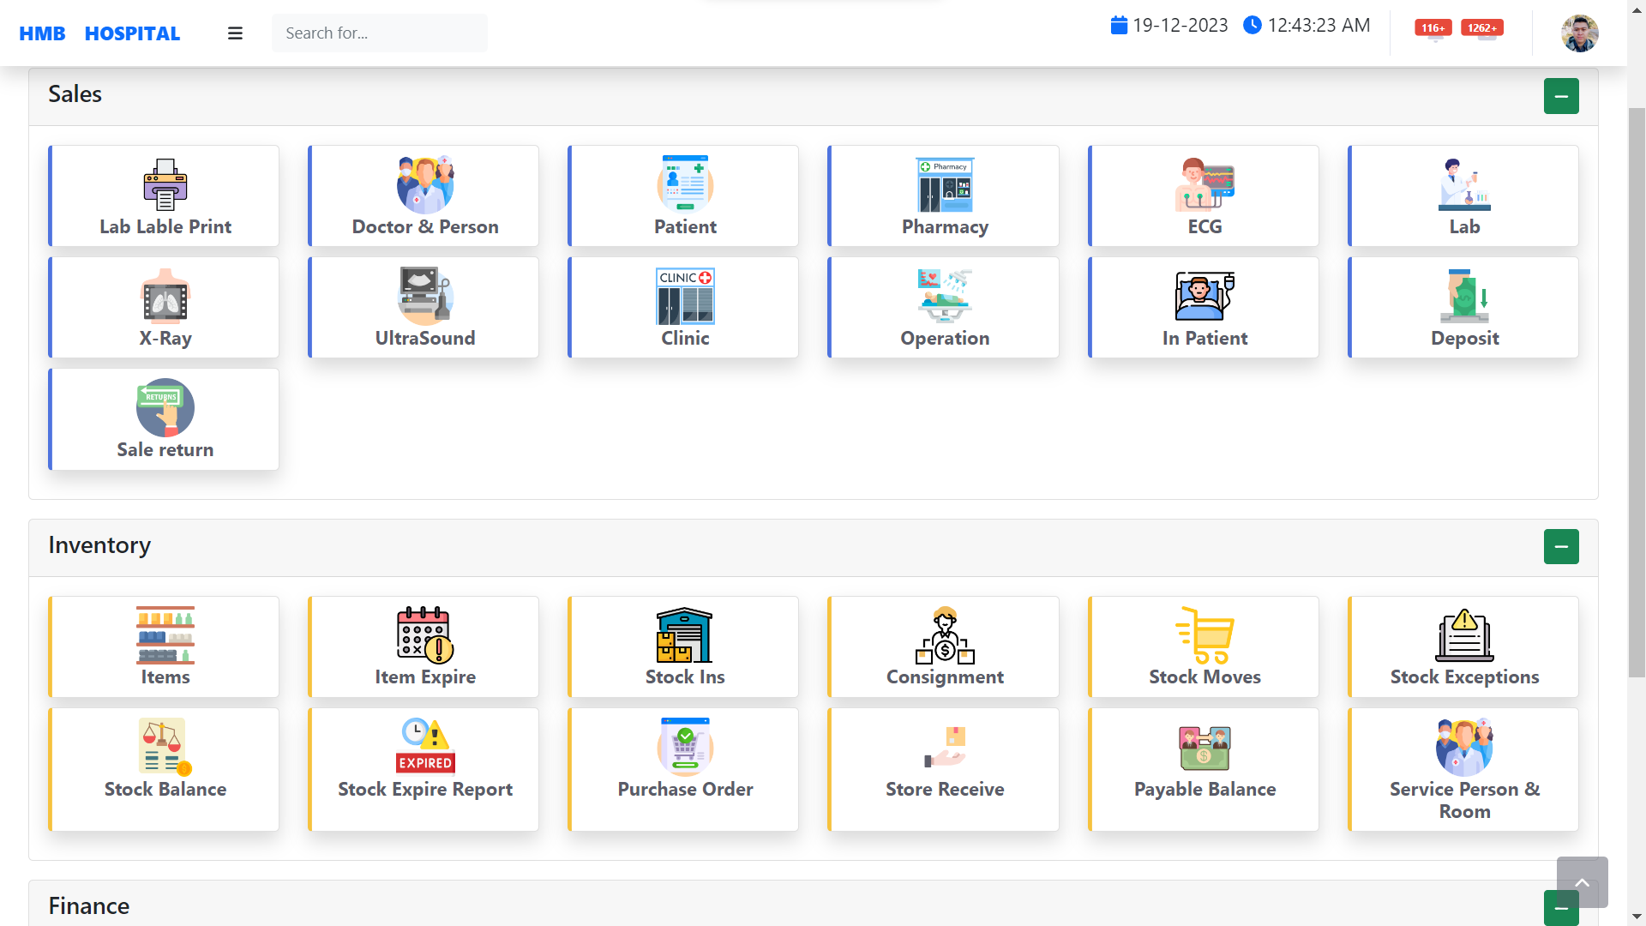Open the 1262+ alerts badge
1646x926 pixels.
[x=1481, y=28]
